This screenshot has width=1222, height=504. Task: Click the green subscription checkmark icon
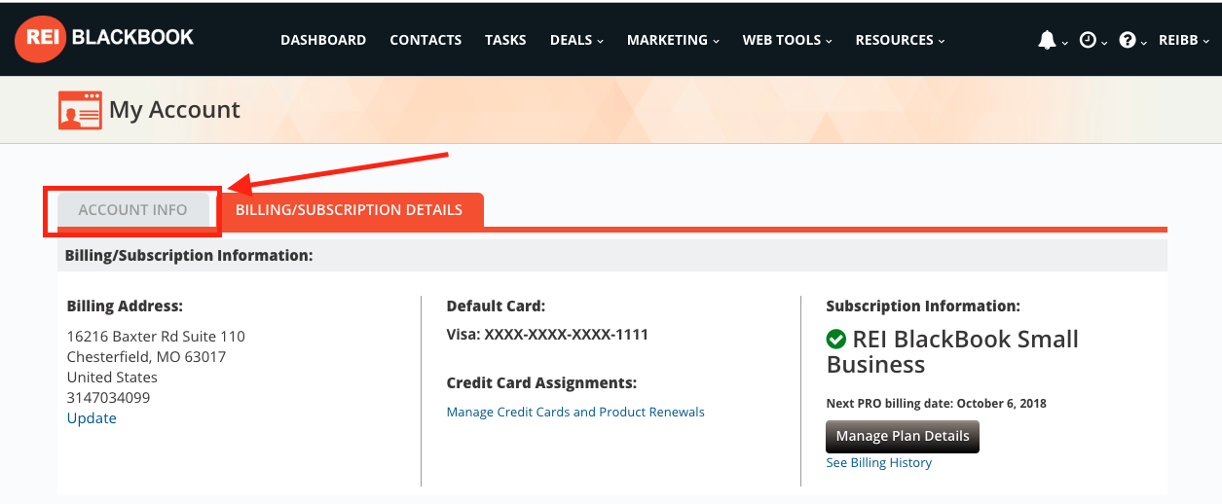pyautogui.click(x=835, y=340)
